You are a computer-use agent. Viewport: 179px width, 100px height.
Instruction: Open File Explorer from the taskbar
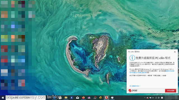pos(66,97)
